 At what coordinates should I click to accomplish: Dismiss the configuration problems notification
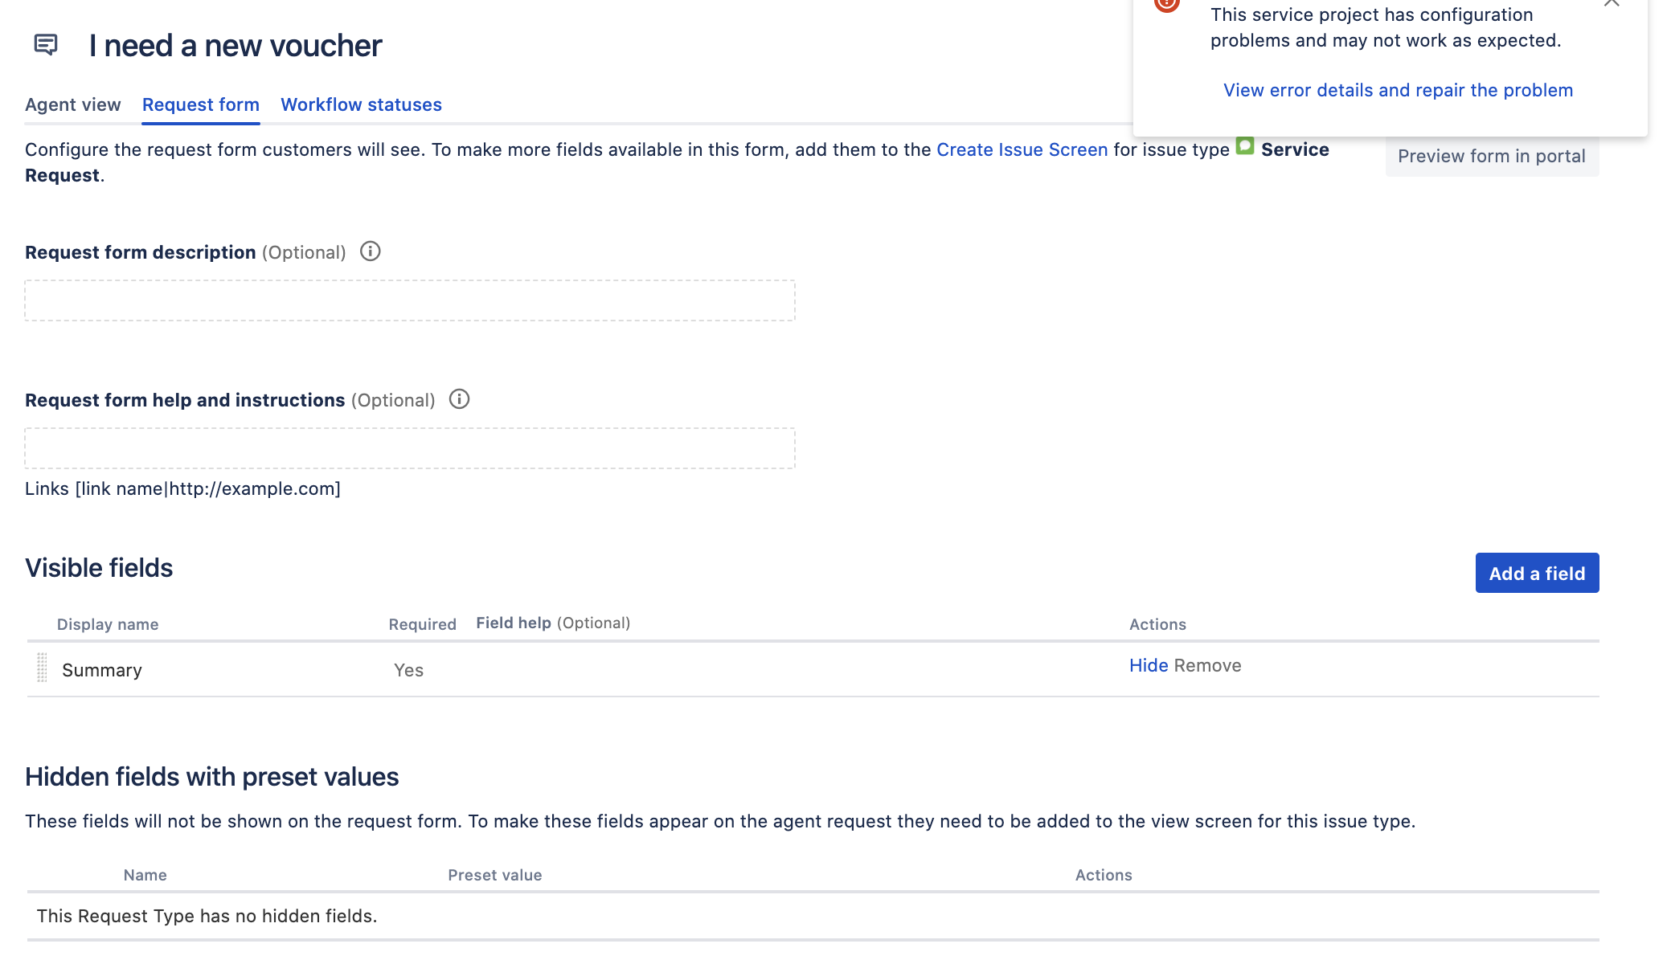click(x=1612, y=2)
